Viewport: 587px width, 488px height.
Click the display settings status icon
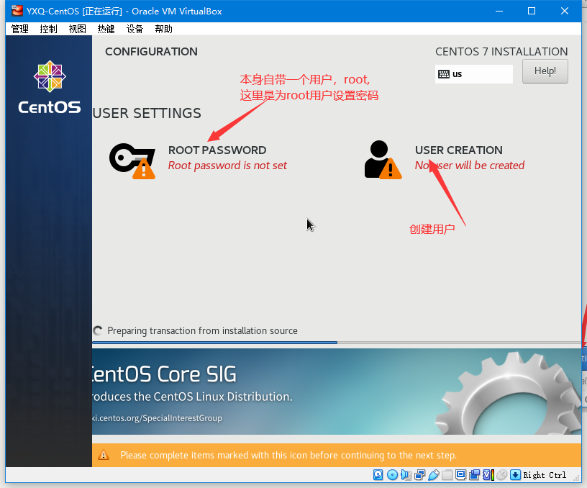pos(460,475)
